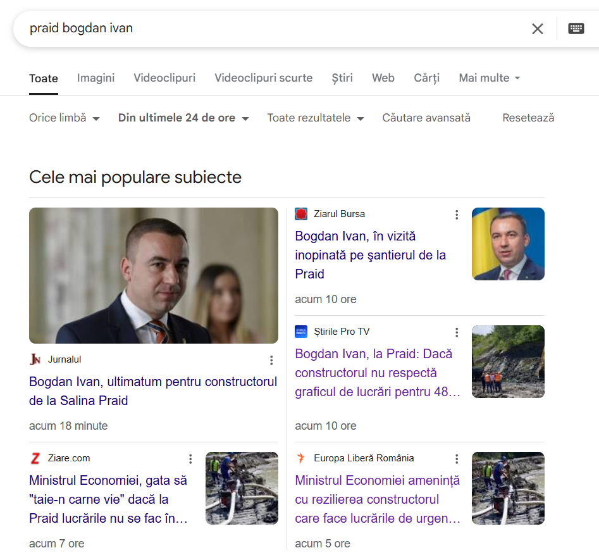This screenshot has height=555, width=599.
Task: Click Resetează to clear filters
Action: click(528, 118)
